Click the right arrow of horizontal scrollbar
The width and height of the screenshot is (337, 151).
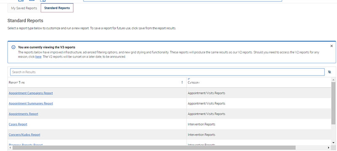(x=329, y=148)
